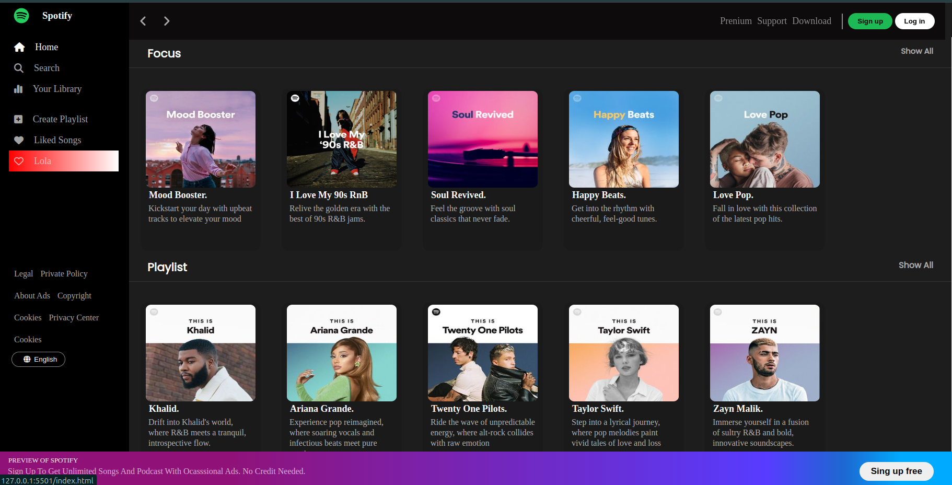The width and height of the screenshot is (952, 485).
Task: Click Spotify badge on I Love My 90s R&B cover
Action: click(295, 98)
